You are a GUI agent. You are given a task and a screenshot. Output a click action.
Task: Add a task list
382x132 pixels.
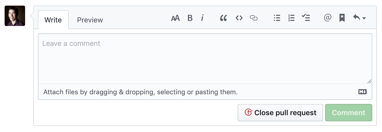pos(306,18)
